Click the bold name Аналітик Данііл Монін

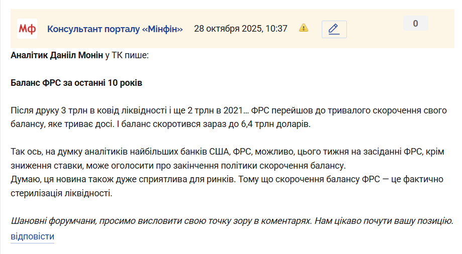click(x=57, y=55)
